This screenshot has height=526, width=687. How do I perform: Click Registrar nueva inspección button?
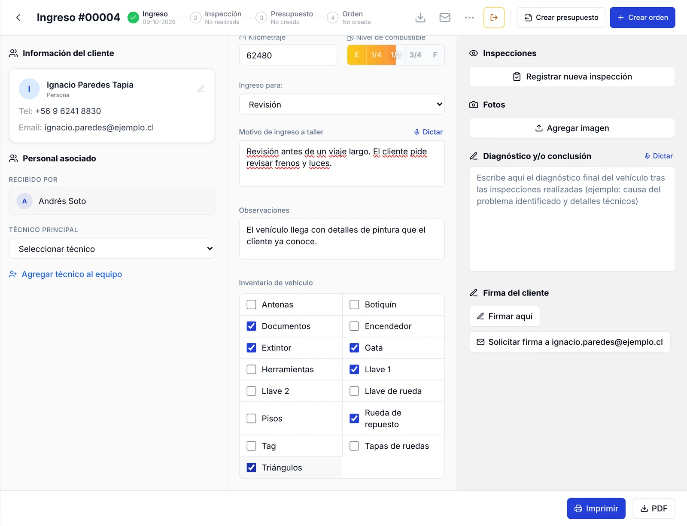[572, 76]
